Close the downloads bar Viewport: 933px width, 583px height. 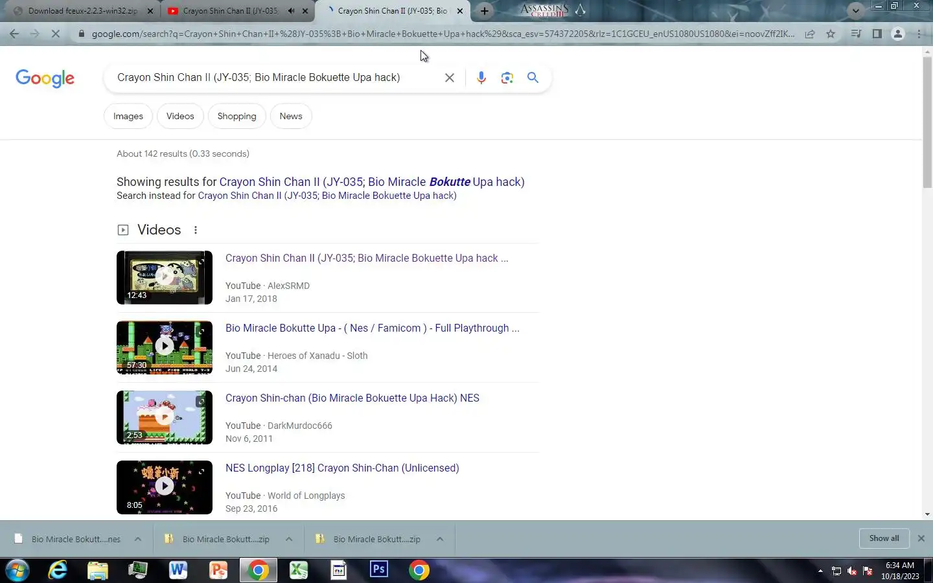[x=921, y=538]
